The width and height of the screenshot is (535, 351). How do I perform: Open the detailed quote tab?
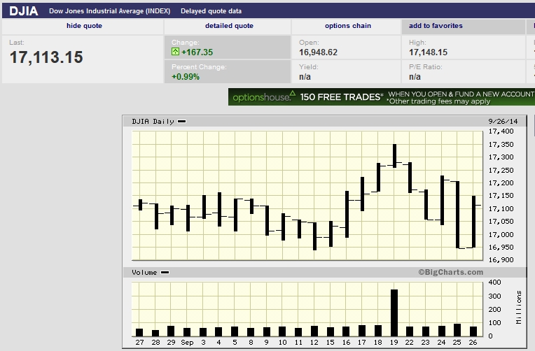[x=229, y=26]
